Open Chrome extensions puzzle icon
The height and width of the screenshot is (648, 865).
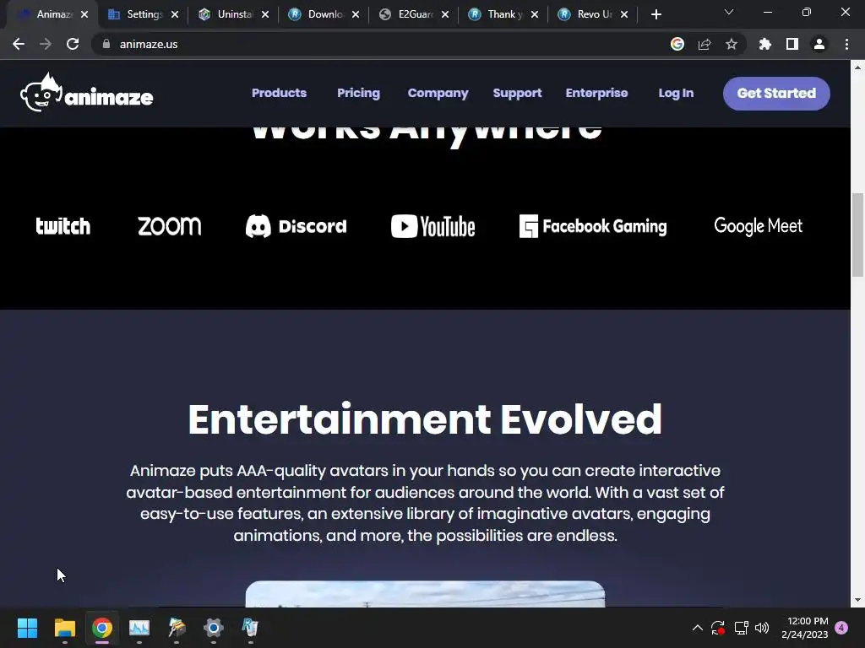[x=765, y=44]
